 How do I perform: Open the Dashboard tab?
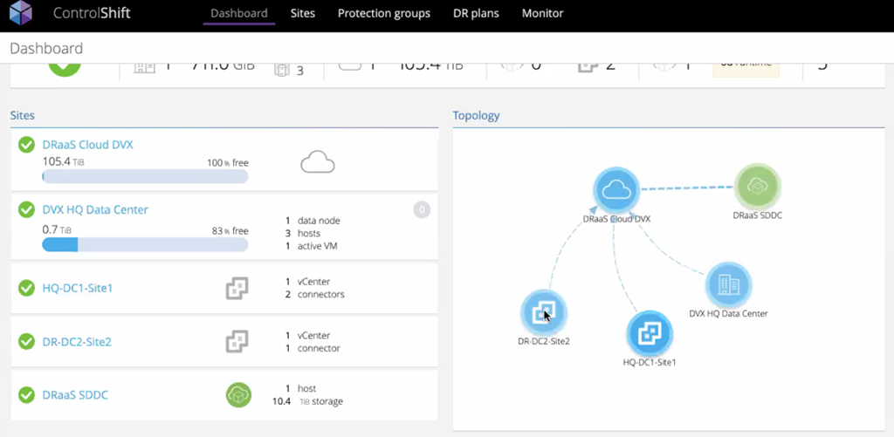[239, 13]
